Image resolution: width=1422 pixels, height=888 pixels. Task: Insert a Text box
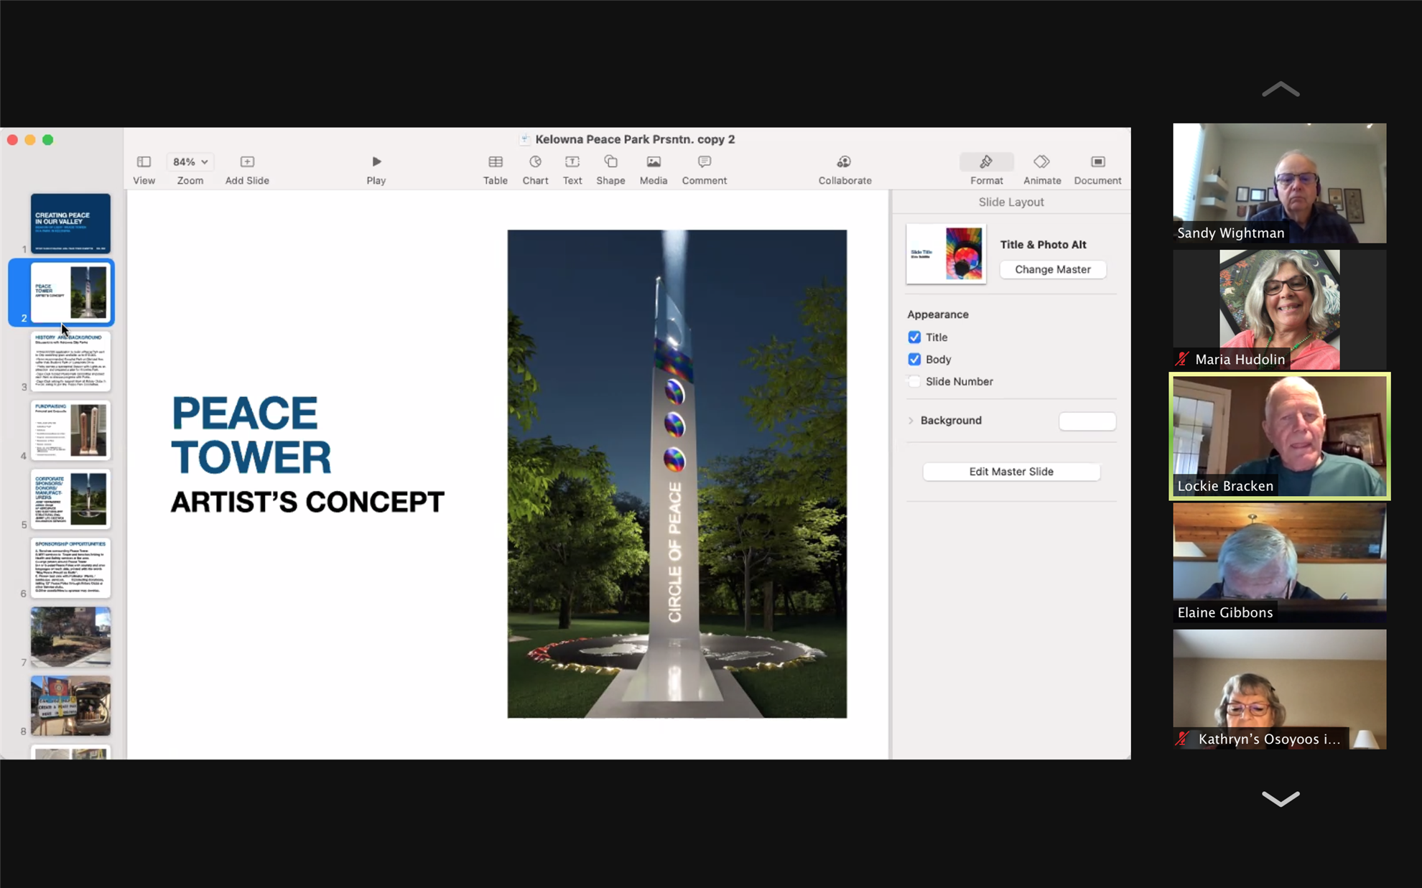coord(572,162)
